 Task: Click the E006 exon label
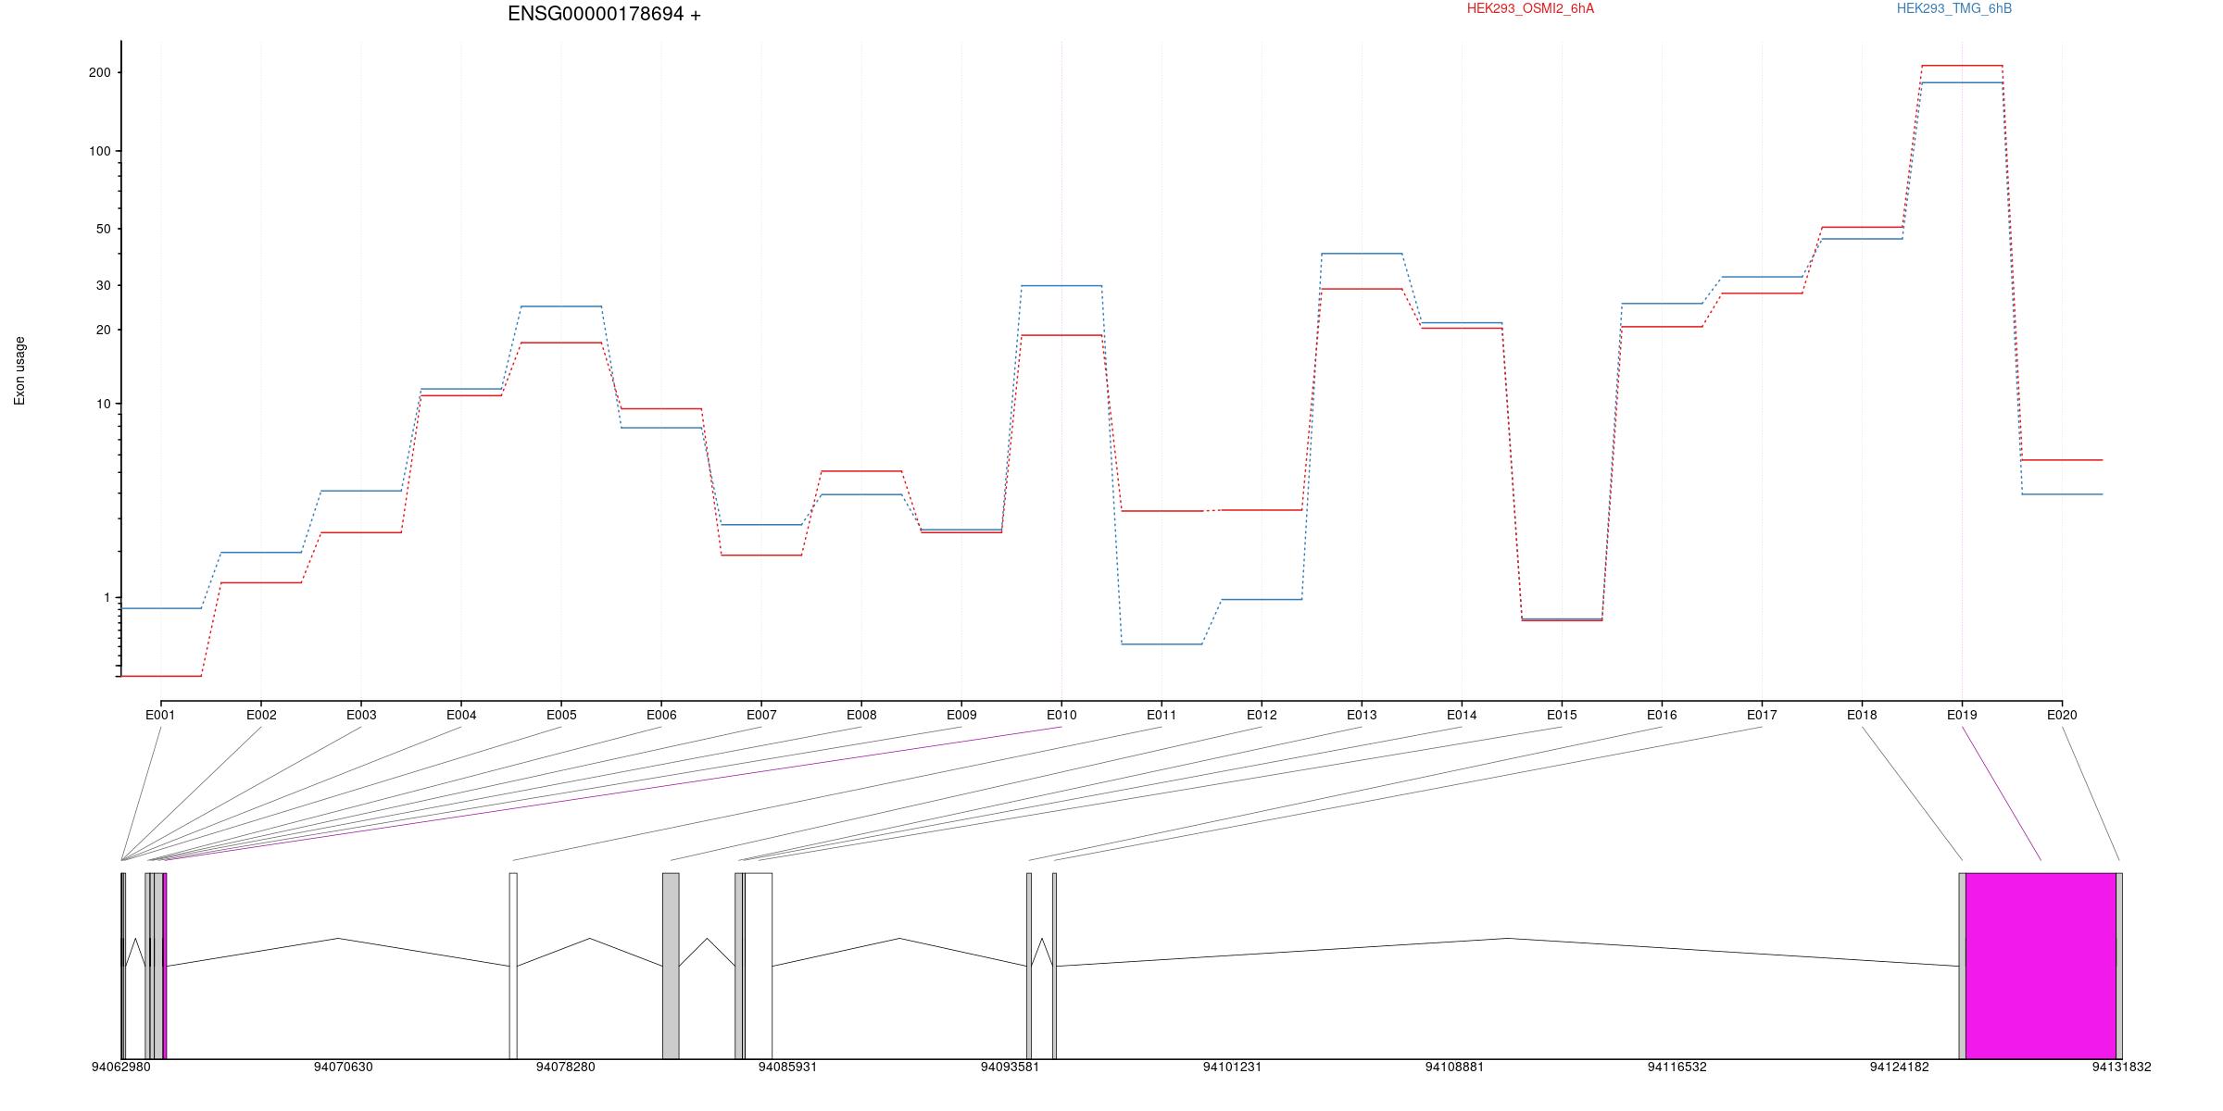point(661,715)
